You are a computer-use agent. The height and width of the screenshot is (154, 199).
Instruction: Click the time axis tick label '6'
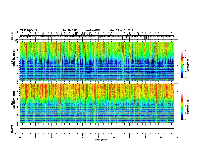(114, 137)
